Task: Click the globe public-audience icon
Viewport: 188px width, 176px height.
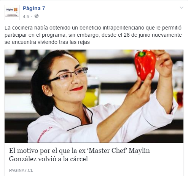Action: 37,16
